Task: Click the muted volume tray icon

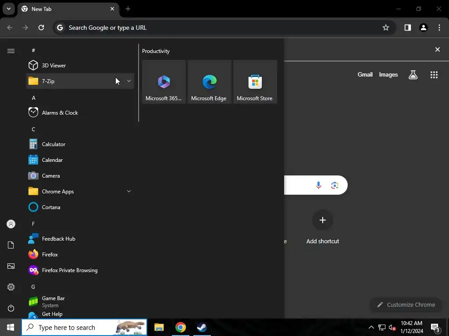Action: 392,327
